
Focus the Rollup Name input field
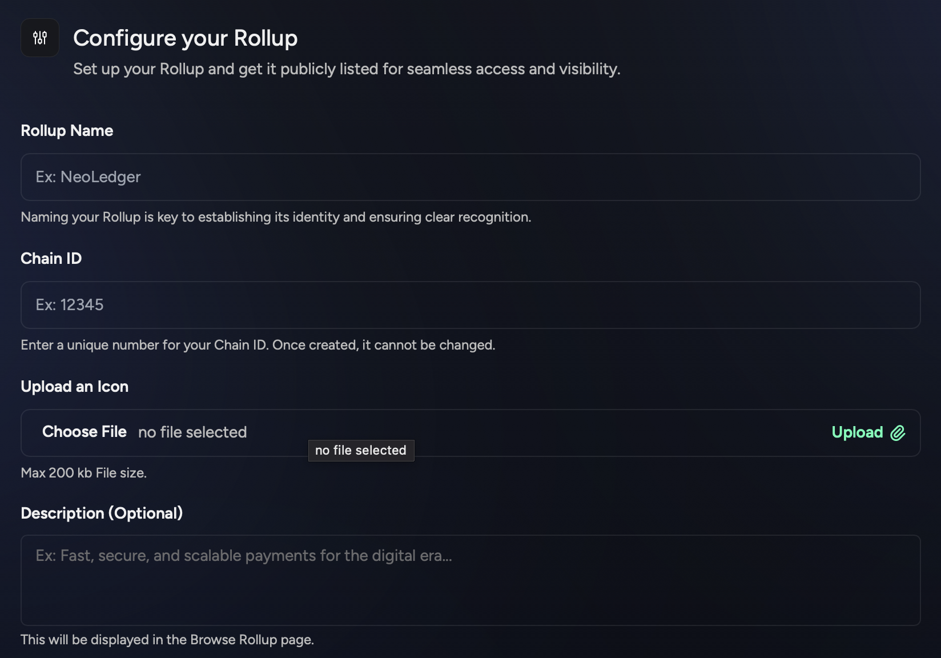(x=471, y=177)
